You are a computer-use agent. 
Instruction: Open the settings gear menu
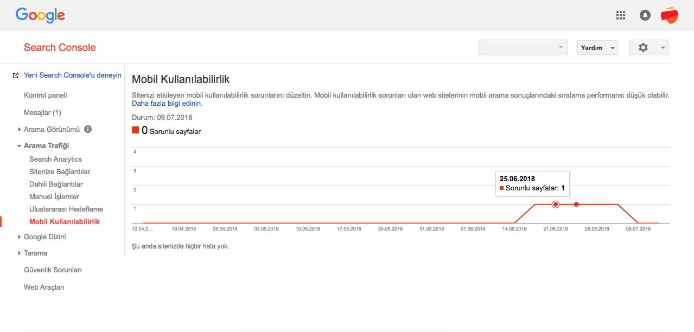click(x=648, y=48)
